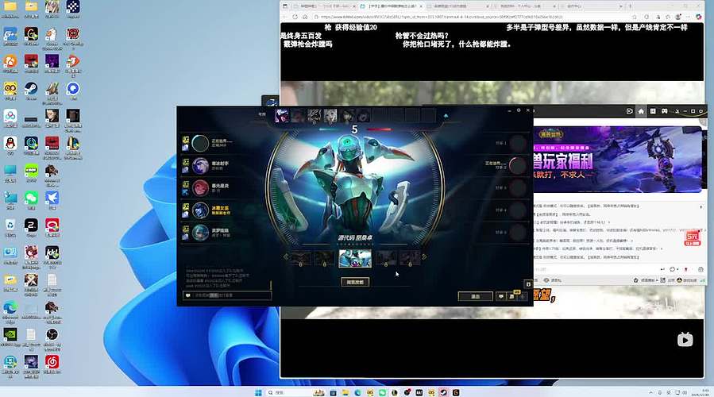The width and height of the screenshot is (714, 397).
Task: Launch WeChat from the desktop
Action: pyautogui.click(x=31, y=198)
